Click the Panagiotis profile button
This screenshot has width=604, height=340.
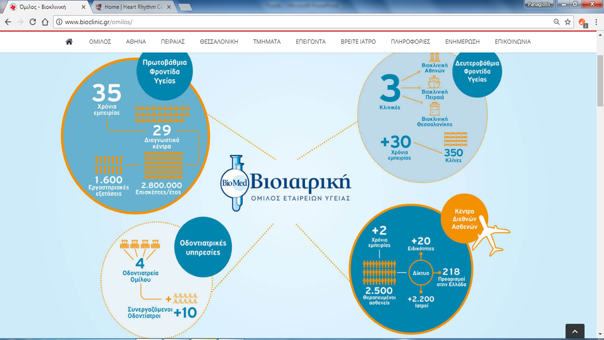(x=539, y=4)
